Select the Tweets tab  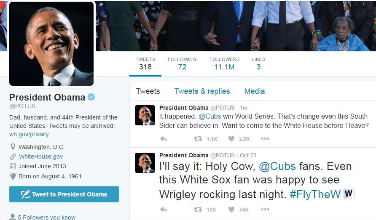[x=148, y=91]
